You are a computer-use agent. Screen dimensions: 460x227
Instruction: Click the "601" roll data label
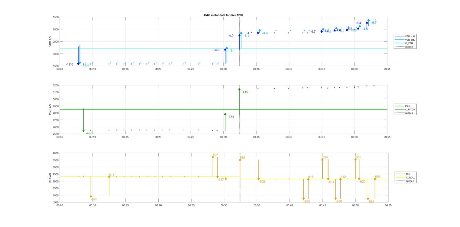[x=358, y=158]
